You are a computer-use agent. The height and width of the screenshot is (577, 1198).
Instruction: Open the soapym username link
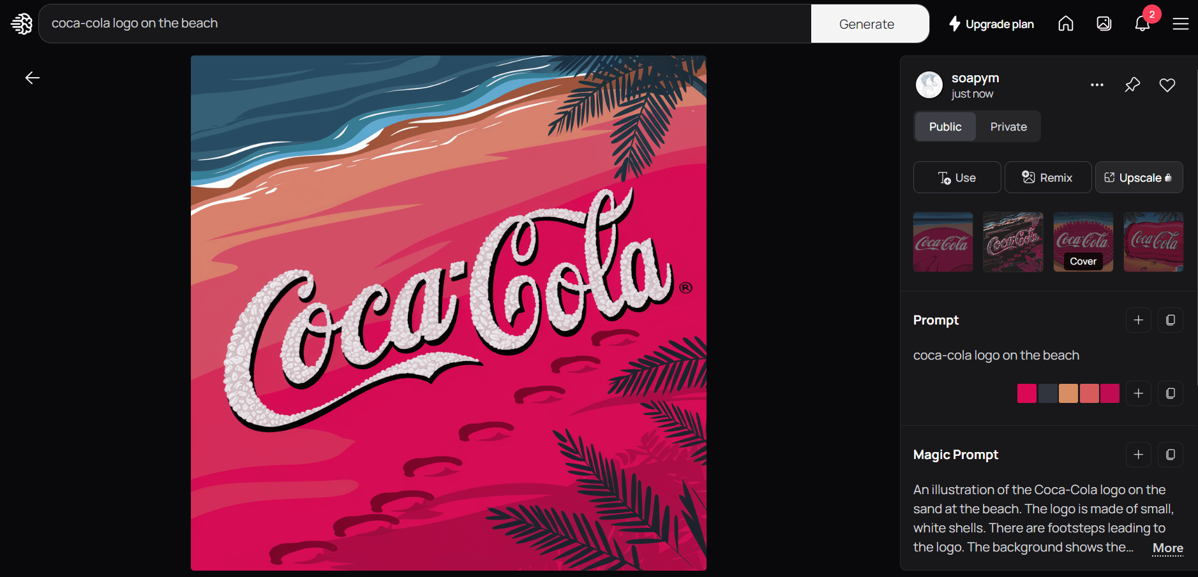tap(975, 78)
